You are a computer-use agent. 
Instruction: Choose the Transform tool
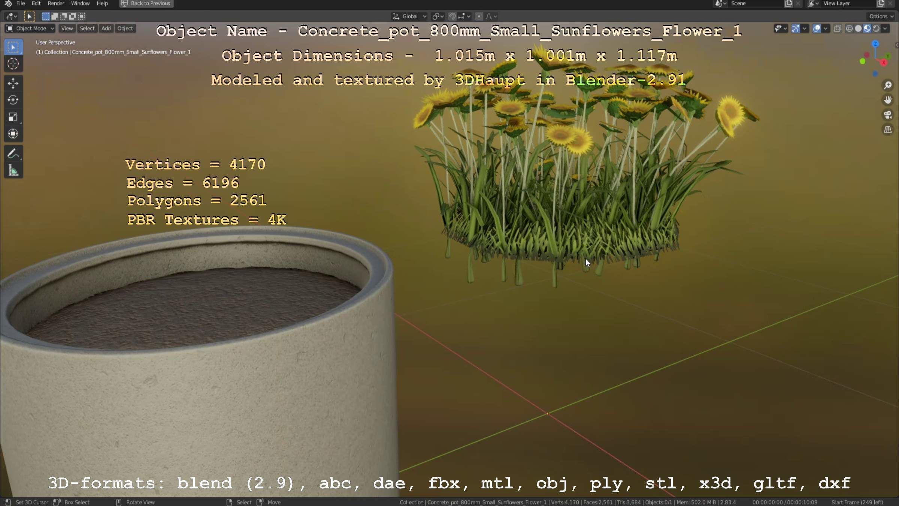pyautogui.click(x=13, y=134)
